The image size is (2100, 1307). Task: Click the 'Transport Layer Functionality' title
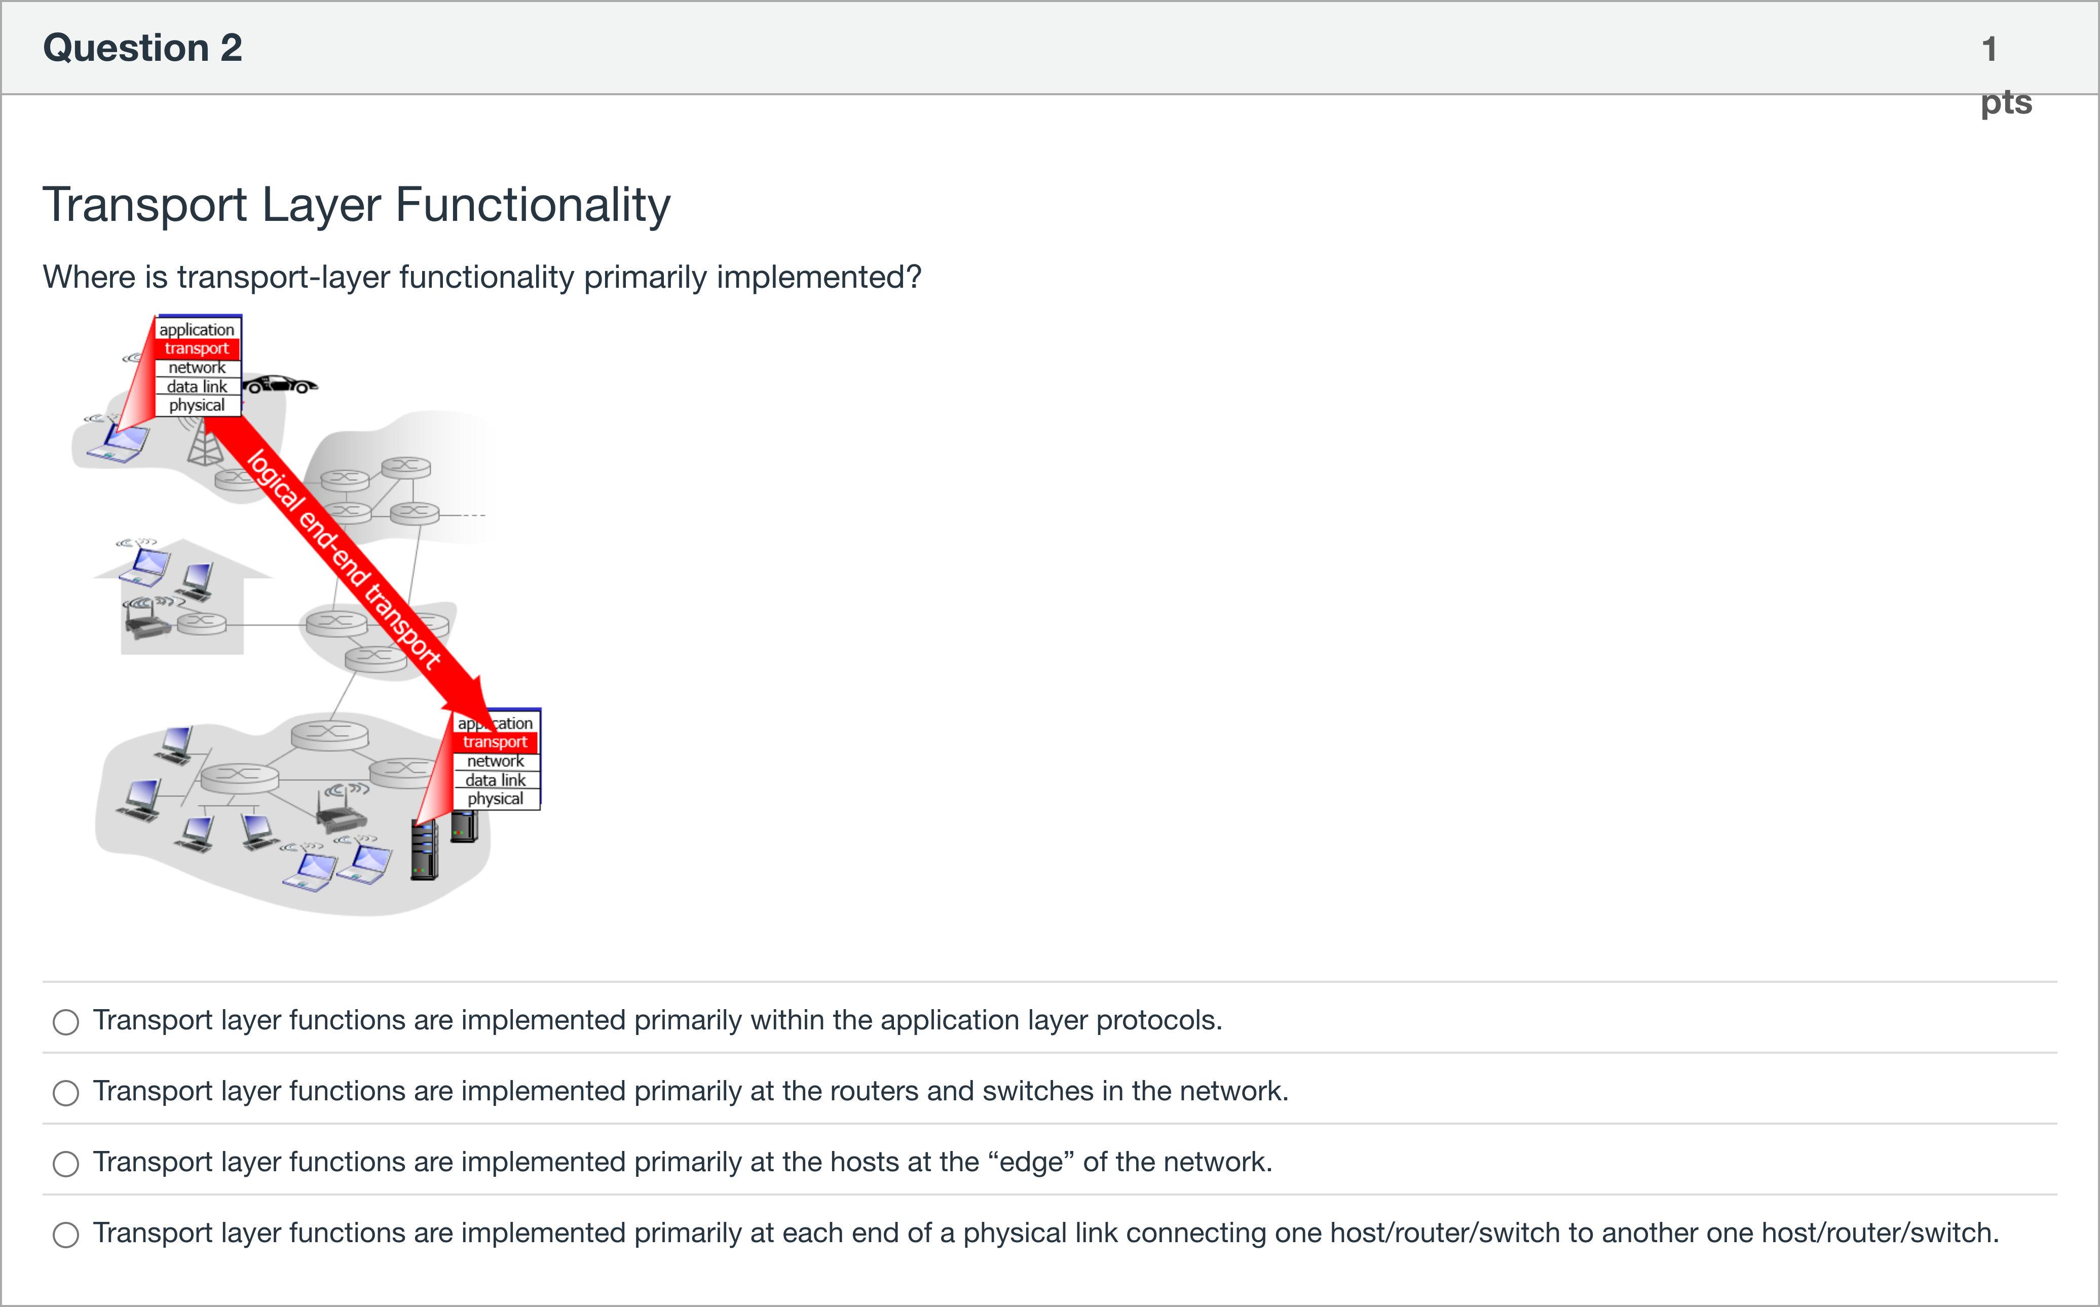[356, 205]
